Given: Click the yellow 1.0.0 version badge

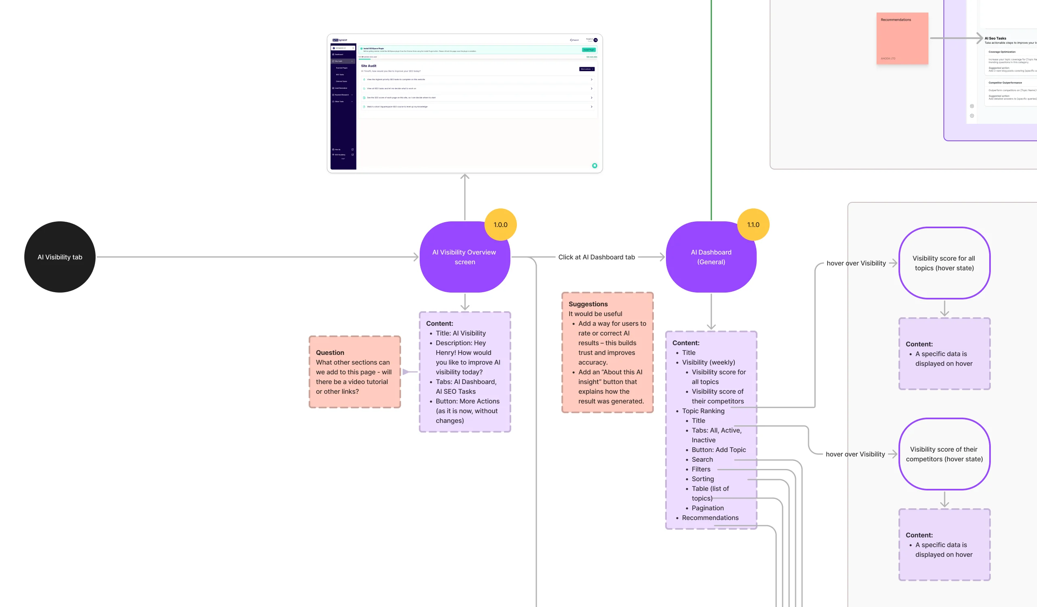Looking at the screenshot, I should (500, 225).
